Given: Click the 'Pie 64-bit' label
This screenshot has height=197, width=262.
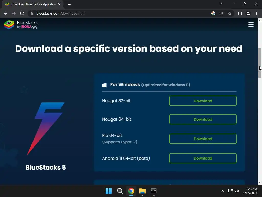Looking at the screenshot, I should 112,135.
